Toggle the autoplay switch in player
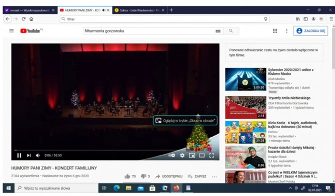Viewport: 335px width, 196px height. click(171, 155)
